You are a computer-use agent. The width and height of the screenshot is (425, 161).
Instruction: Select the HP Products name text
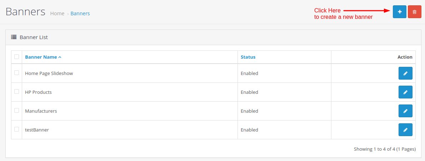(38, 92)
